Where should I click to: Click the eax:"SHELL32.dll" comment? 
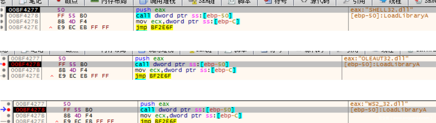(382, 10)
